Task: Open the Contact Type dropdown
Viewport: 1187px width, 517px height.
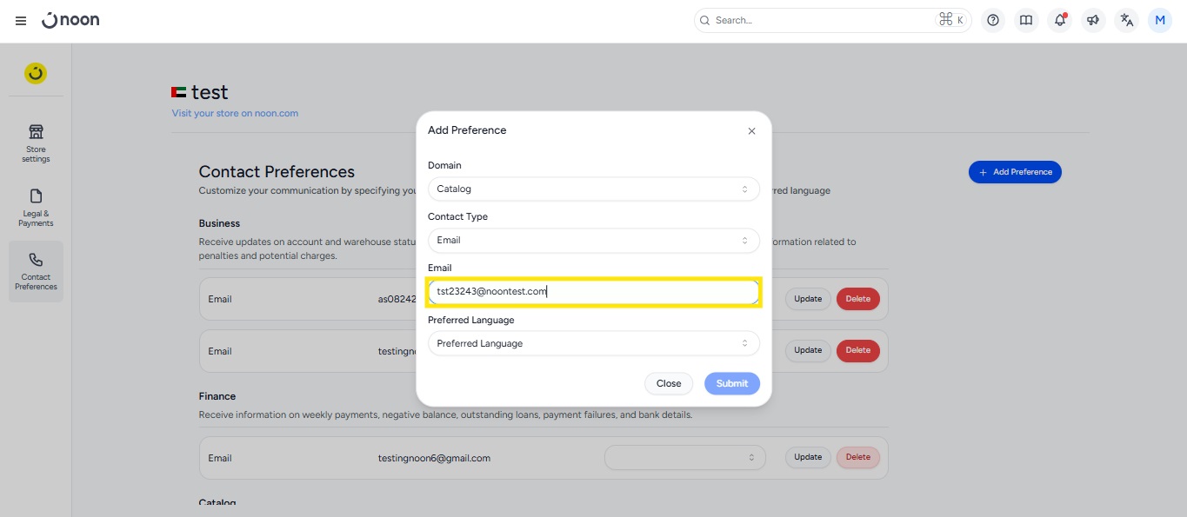Action: 593,240
